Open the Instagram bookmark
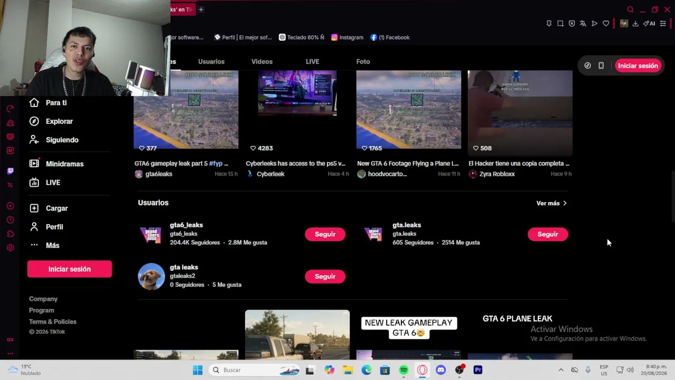Viewport: 675px width, 380px height. pyautogui.click(x=347, y=37)
